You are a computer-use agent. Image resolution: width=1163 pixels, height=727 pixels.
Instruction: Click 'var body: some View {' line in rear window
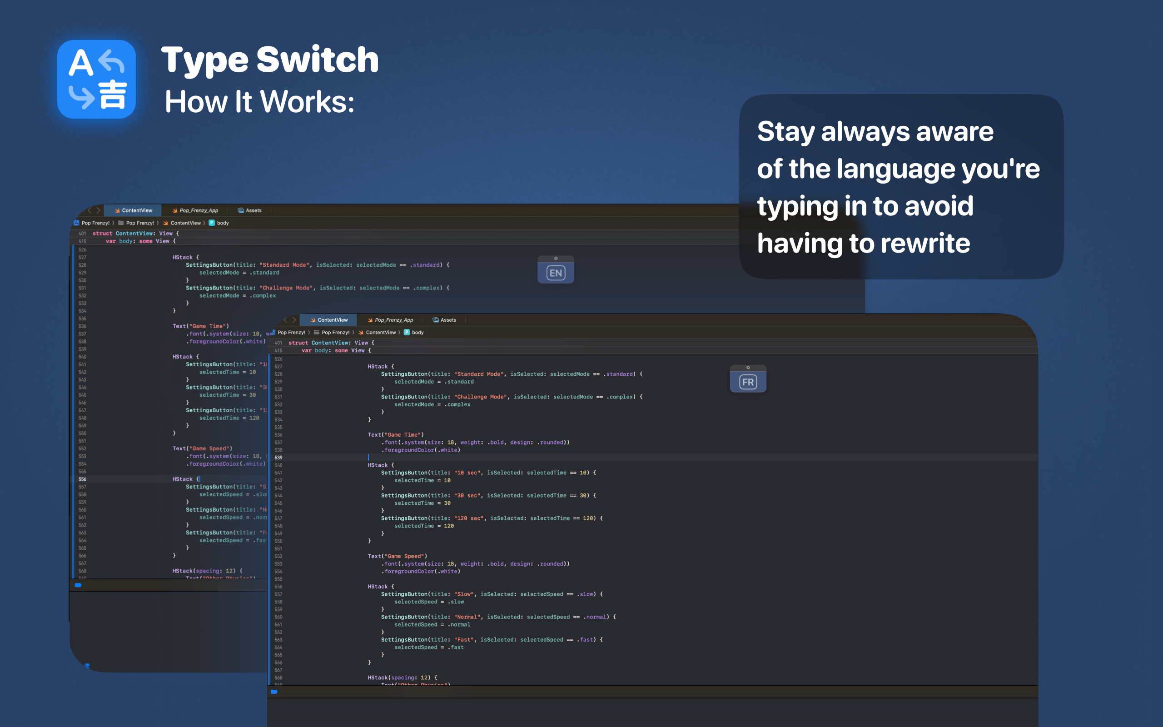pyautogui.click(x=141, y=241)
